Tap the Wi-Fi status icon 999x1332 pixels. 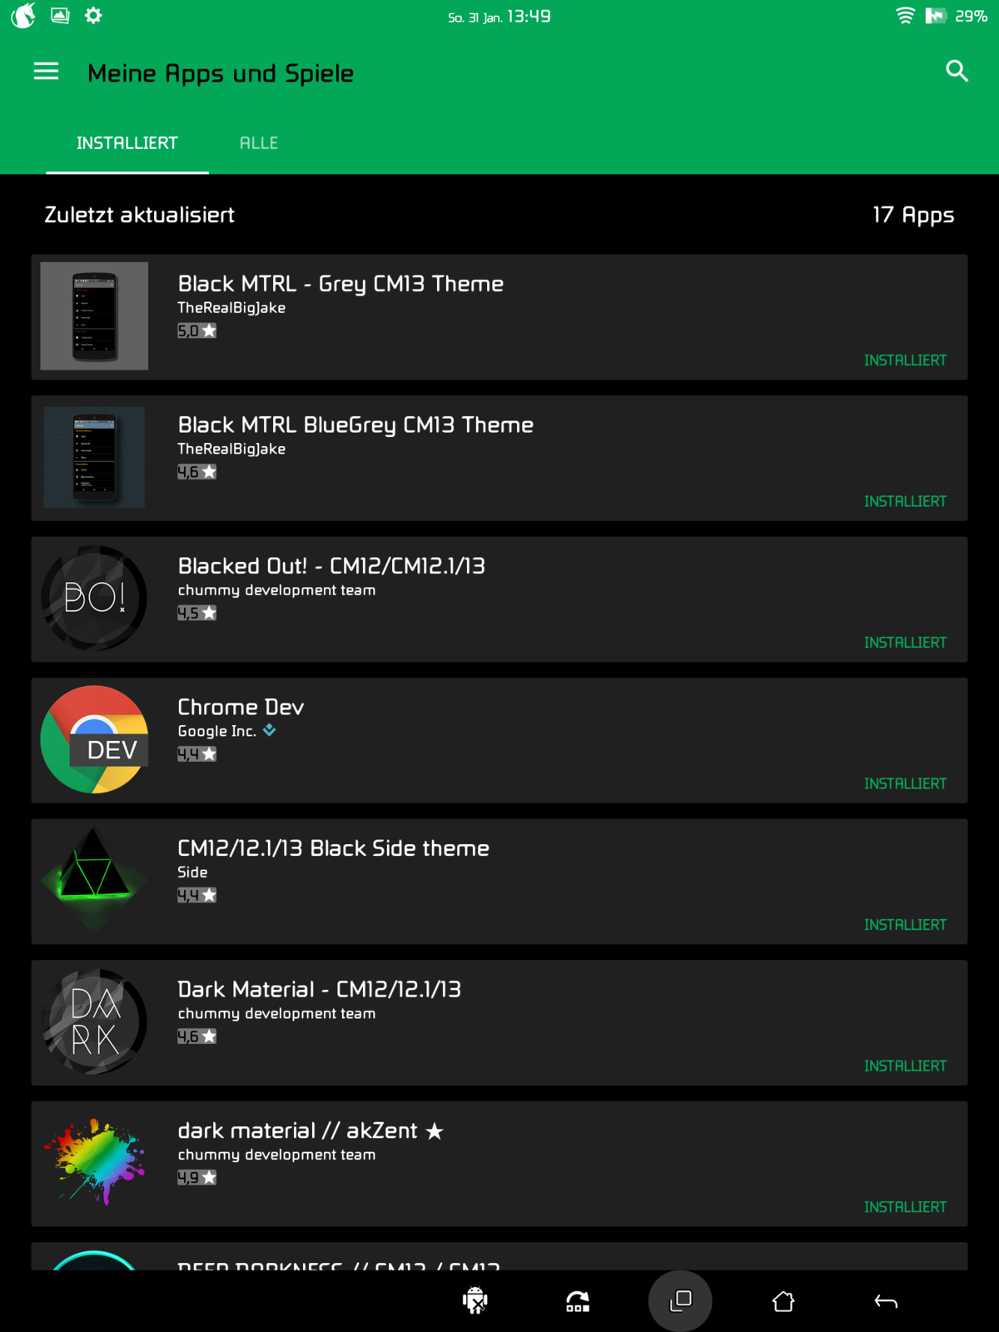click(x=905, y=16)
